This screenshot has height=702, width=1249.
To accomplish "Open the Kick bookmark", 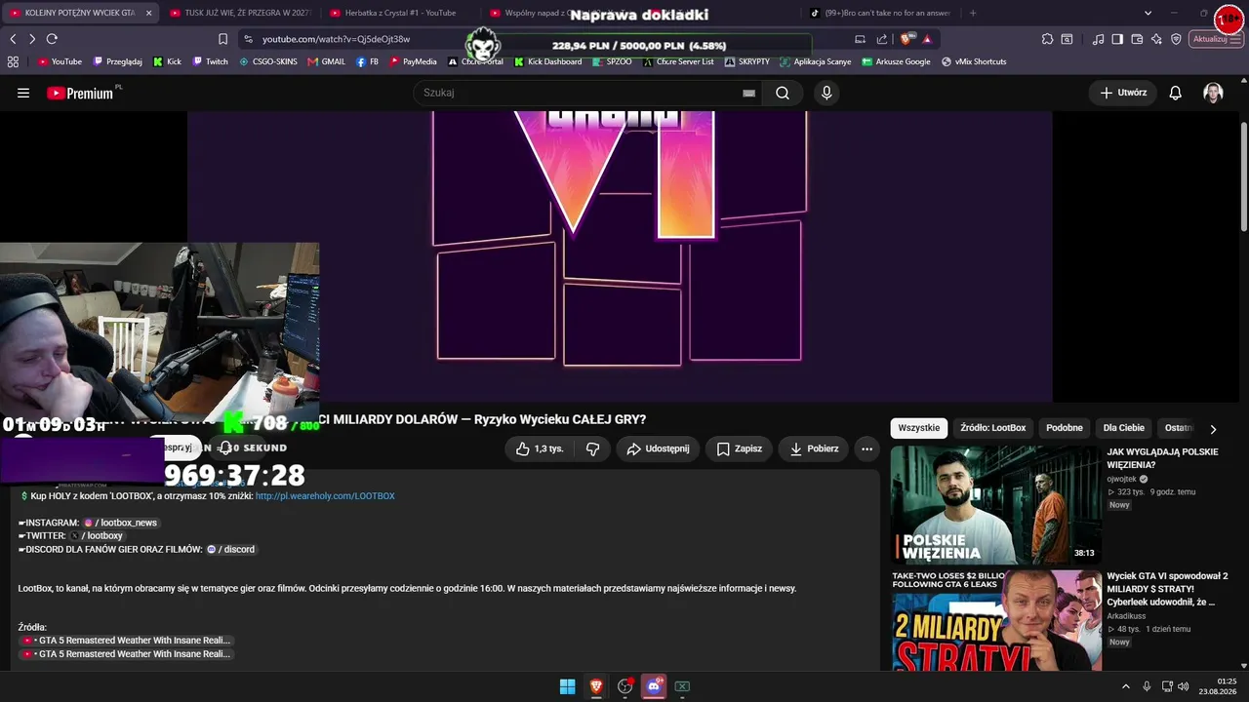I will pyautogui.click(x=168, y=61).
